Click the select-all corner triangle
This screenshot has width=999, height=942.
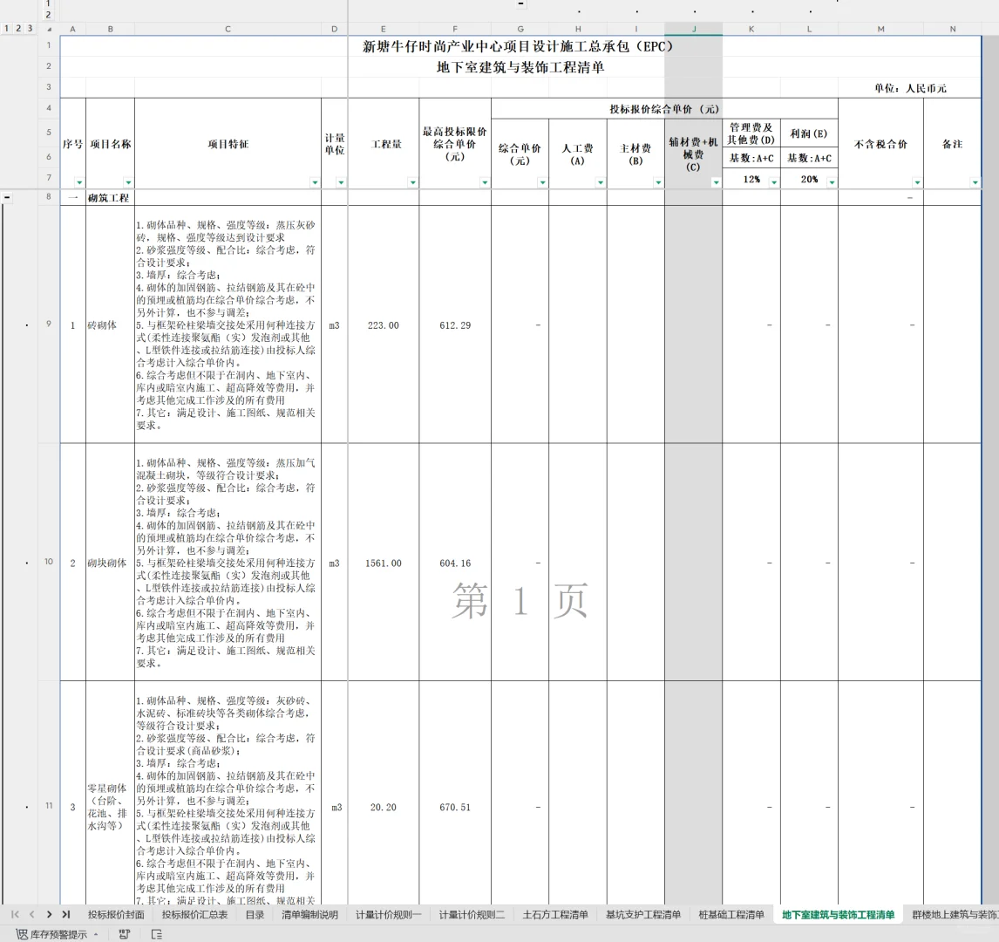(49, 30)
